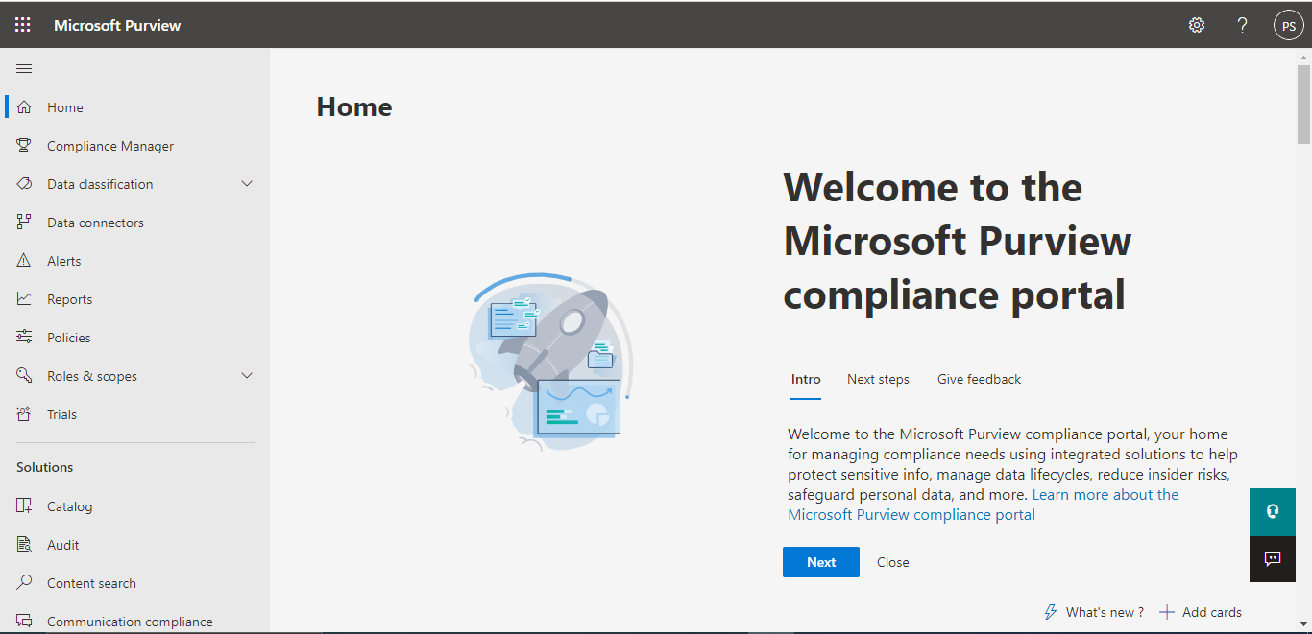Click the Data classification tag icon
Image resolution: width=1312 pixels, height=634 pixels.
[x=25, y=184]
